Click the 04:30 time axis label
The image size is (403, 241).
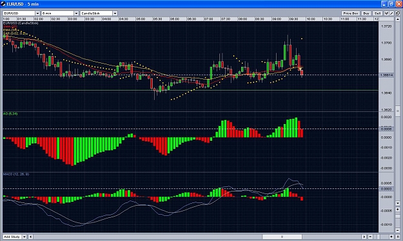(x=123, y=19)
